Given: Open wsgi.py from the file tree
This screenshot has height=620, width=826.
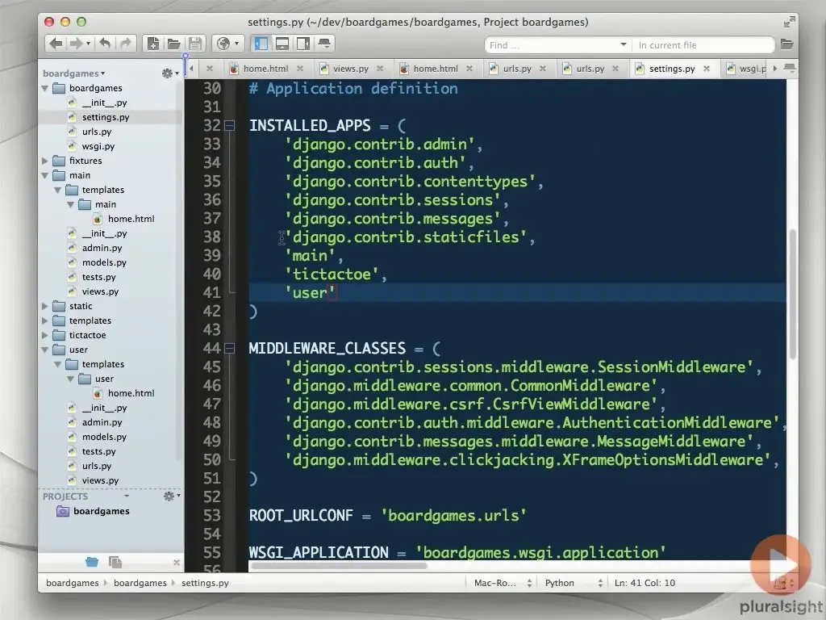Looking at the screenshot, I should click(98, 146).
